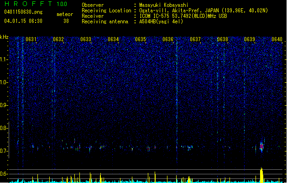The height and width of the screenshot is (183, 287).
Task: Click the ICOM IC-575 receiver text
Action: click(183, 16)
